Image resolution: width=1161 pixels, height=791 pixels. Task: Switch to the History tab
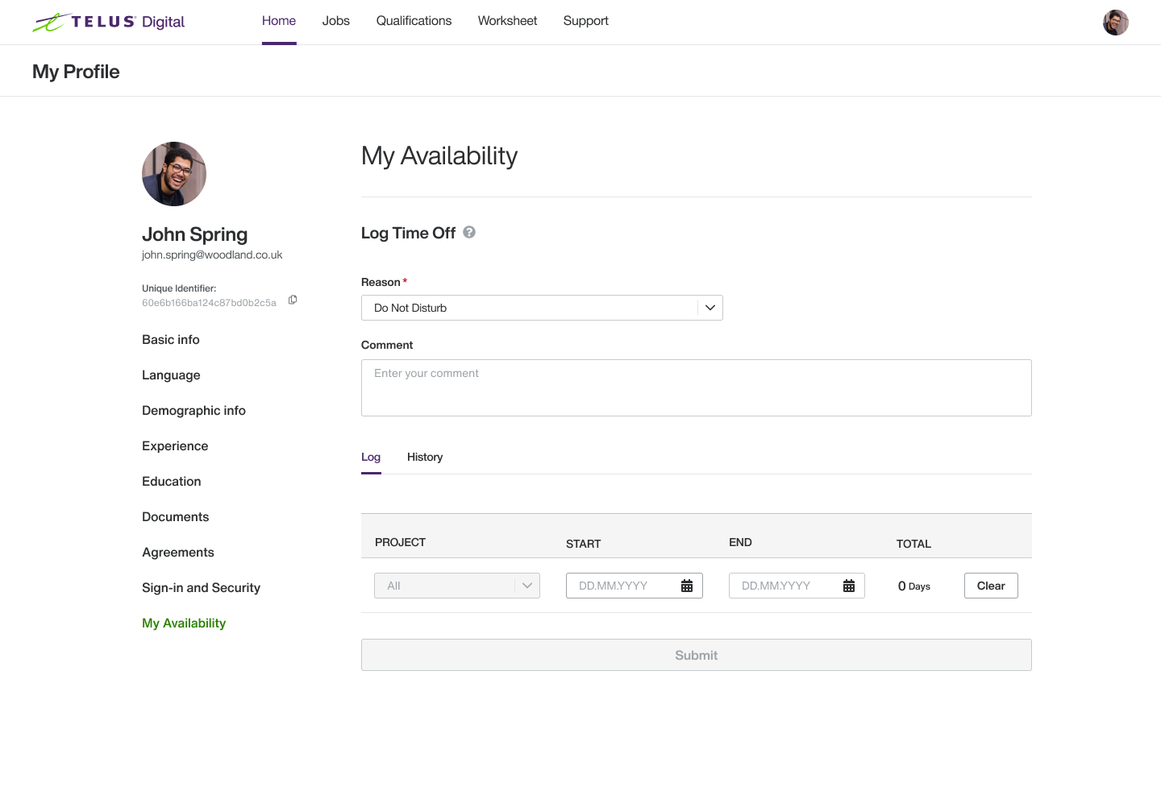[425, 457]
